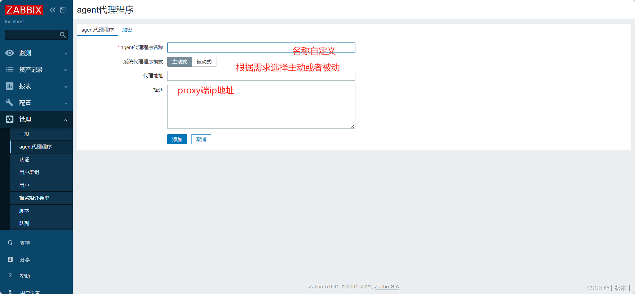Click the 添加 button
This screenshot has width=635, height=294.
click(x=177, y=139)
